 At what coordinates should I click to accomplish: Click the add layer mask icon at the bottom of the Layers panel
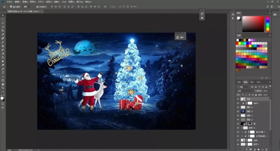pos(251,149)
